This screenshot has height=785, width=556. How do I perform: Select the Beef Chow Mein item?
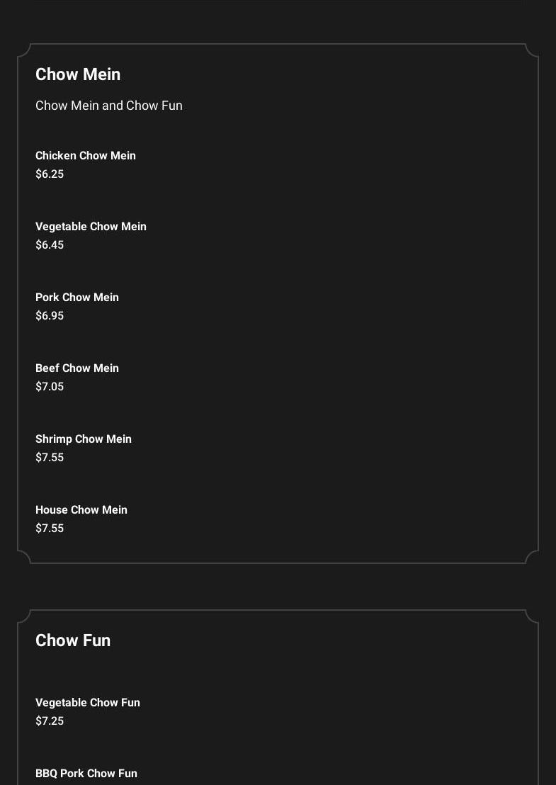point(77,368)
